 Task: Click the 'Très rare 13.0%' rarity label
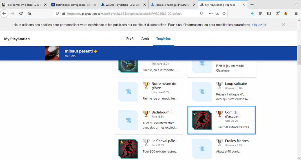(161, 64)
